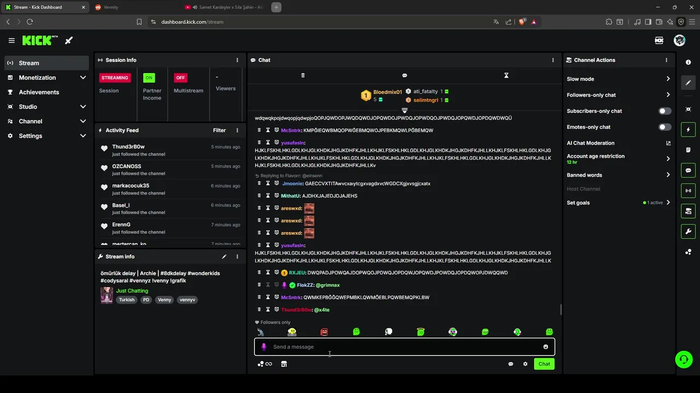Viewport: 700px width, 393px height.
Task: Click the address bar URL dashboard.kick.com/stream
Action: click(192, 22)
